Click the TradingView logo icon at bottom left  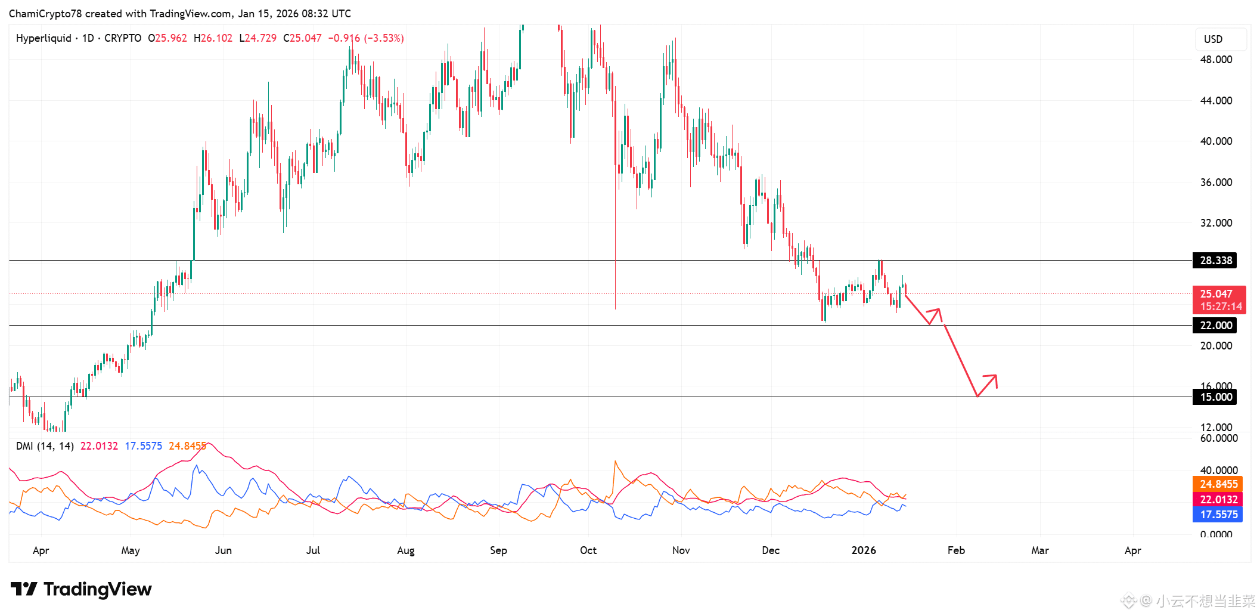pyautogui.click(x=24, y=589)
